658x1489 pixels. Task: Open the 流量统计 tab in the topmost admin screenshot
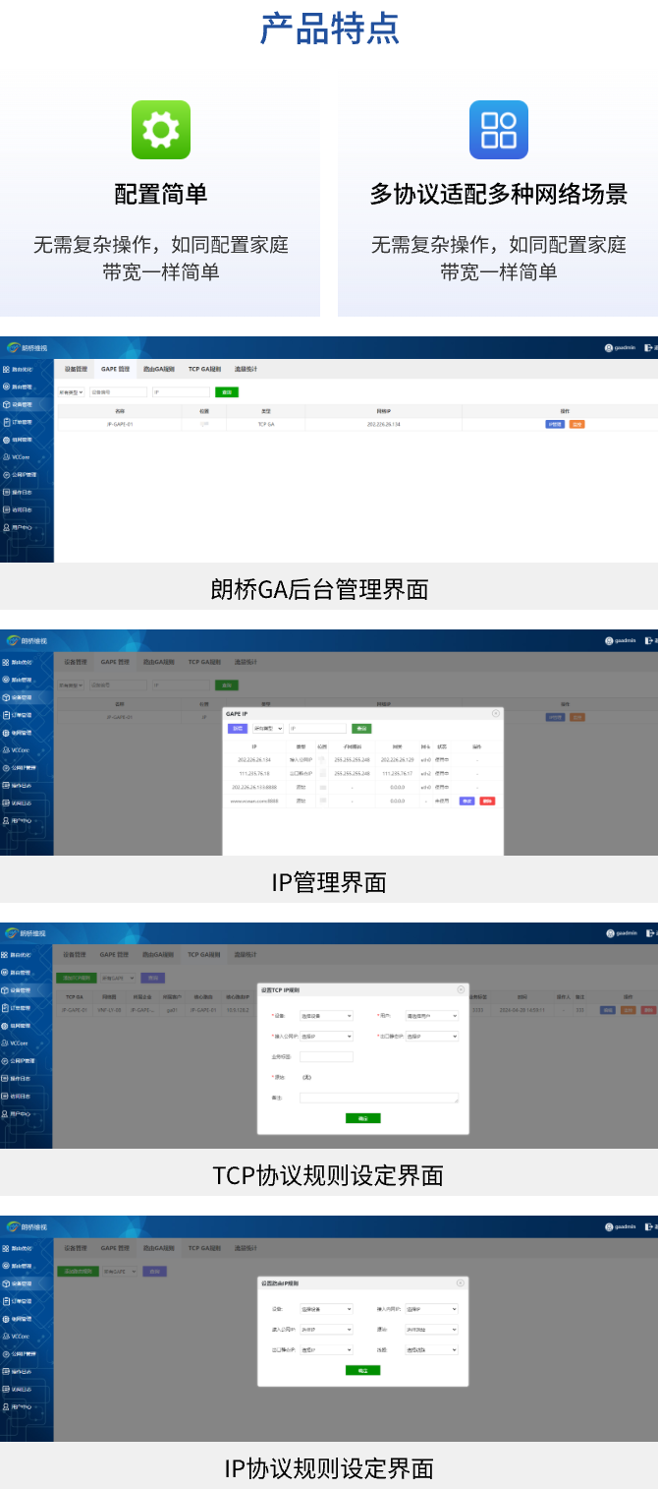click(246, 369)
